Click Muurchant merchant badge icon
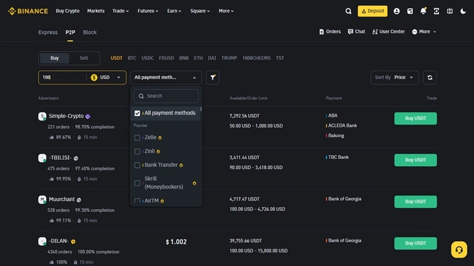The image size is (474, 266). [x=79, y=200]
